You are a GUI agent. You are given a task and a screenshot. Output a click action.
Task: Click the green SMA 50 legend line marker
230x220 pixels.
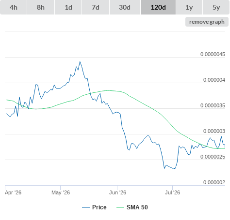coord(120,207)
